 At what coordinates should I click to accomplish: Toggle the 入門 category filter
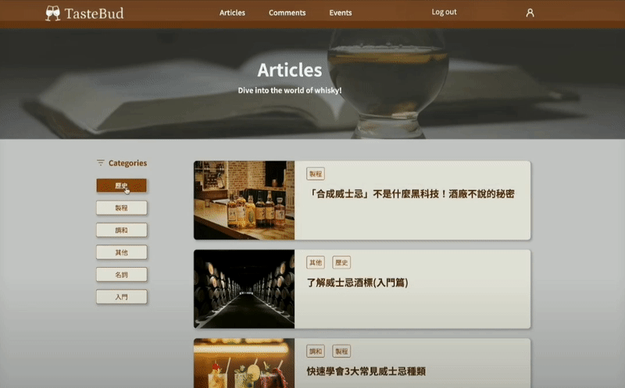pyautogui.click(x=122, y=297)
